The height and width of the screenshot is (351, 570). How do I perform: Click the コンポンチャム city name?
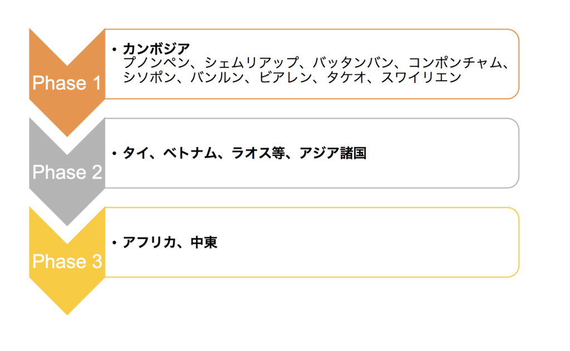455,63
